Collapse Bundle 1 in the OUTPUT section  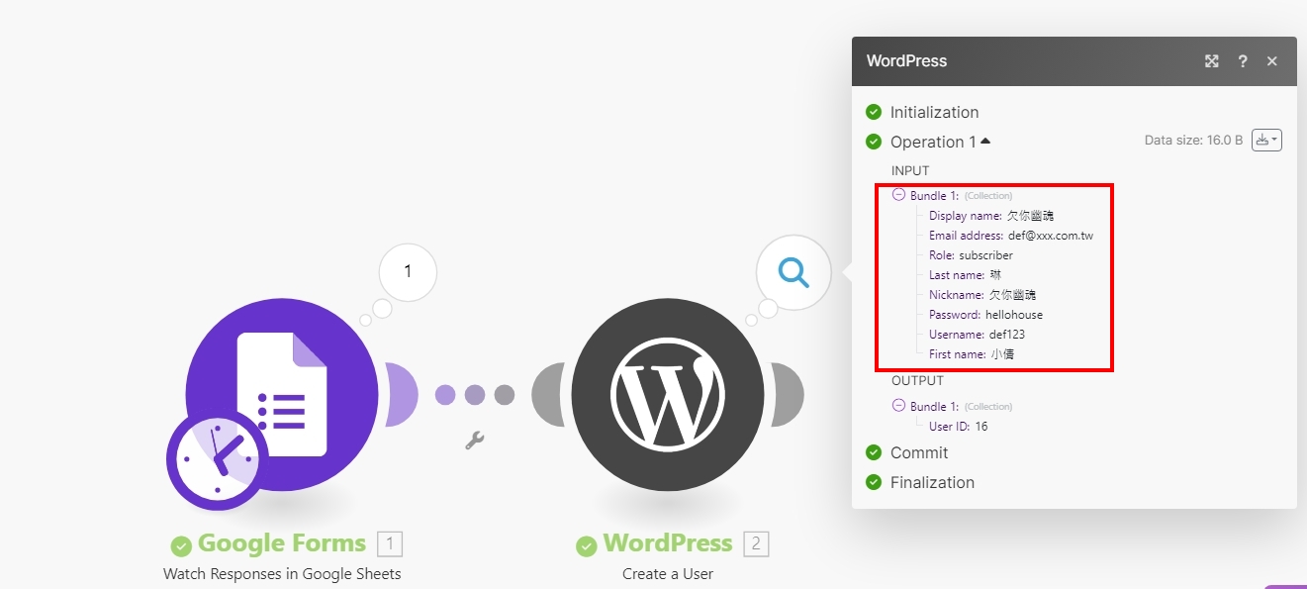[x=898, y=406]
